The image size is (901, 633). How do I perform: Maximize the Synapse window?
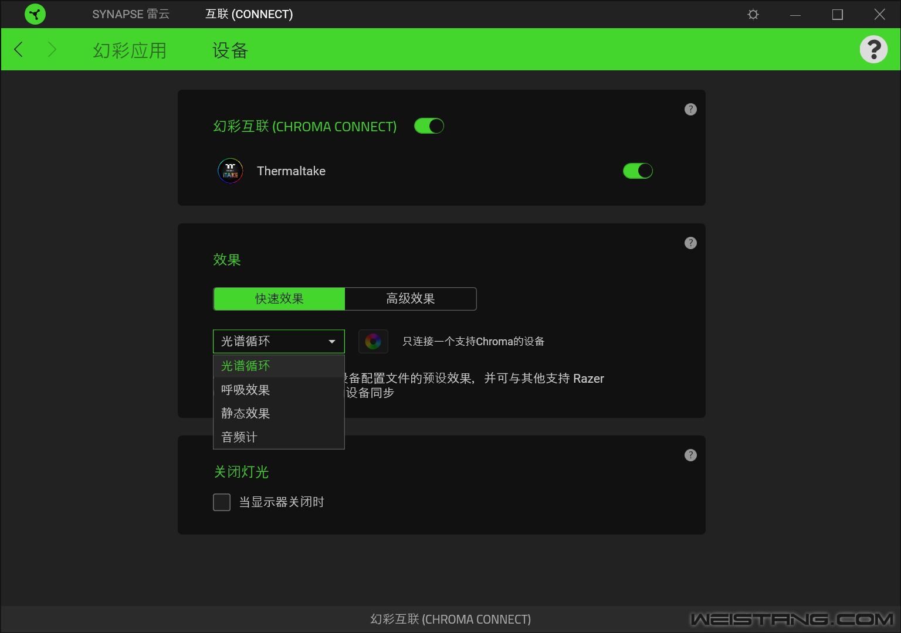tap(838, 14)
